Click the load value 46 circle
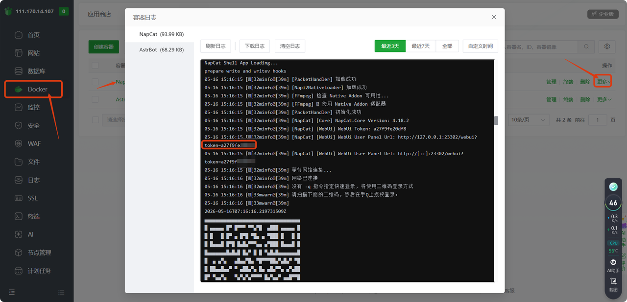 [x=613, y=203]
